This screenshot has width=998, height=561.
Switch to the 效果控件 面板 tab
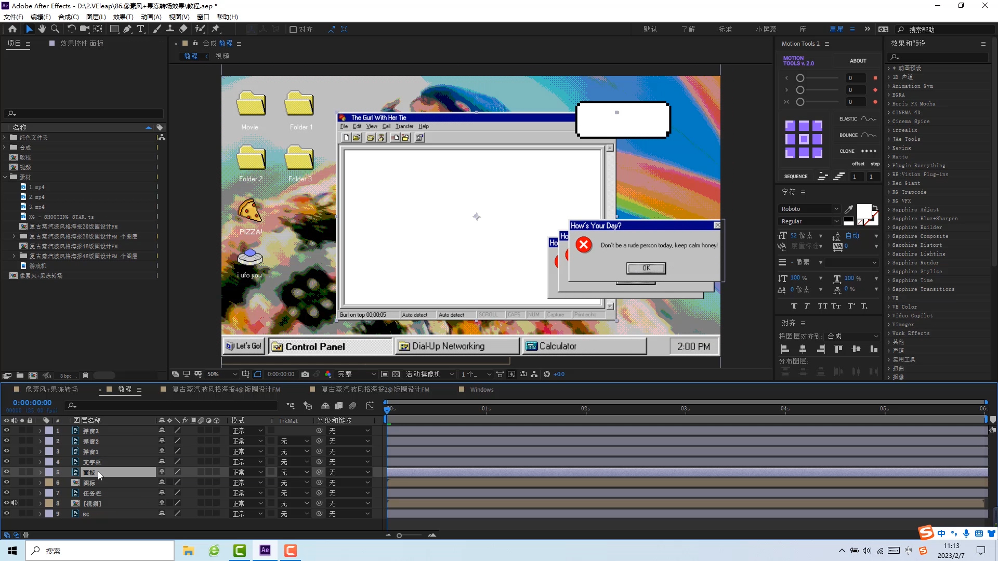82,43
